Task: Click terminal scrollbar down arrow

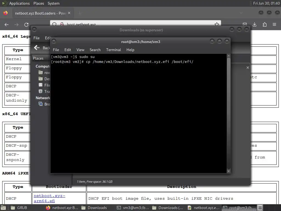Action: point(229,171)
